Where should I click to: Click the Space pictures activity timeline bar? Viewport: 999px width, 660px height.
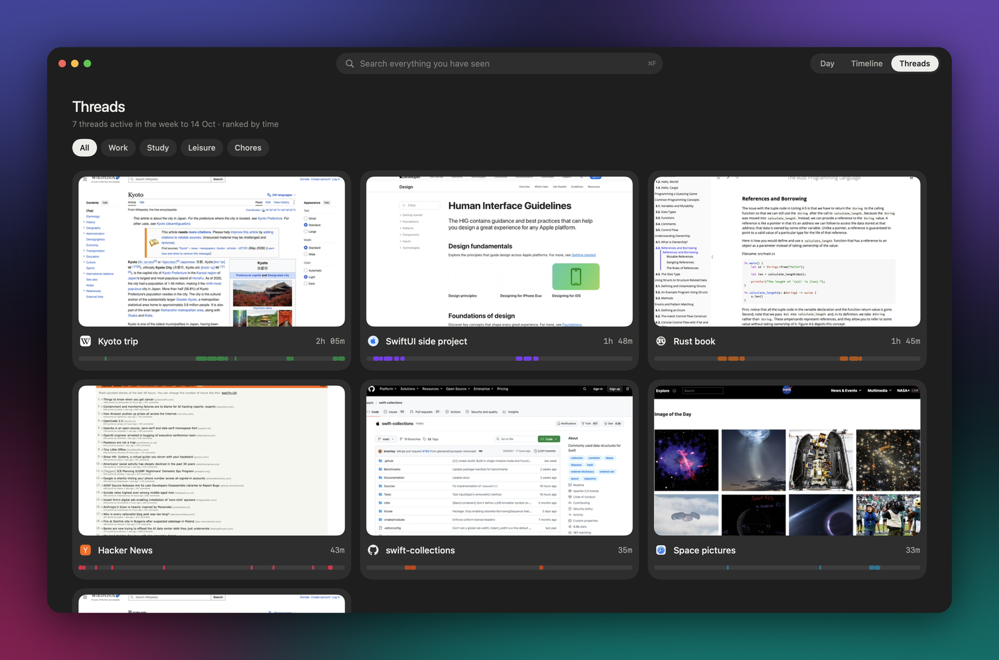point(787,568)
